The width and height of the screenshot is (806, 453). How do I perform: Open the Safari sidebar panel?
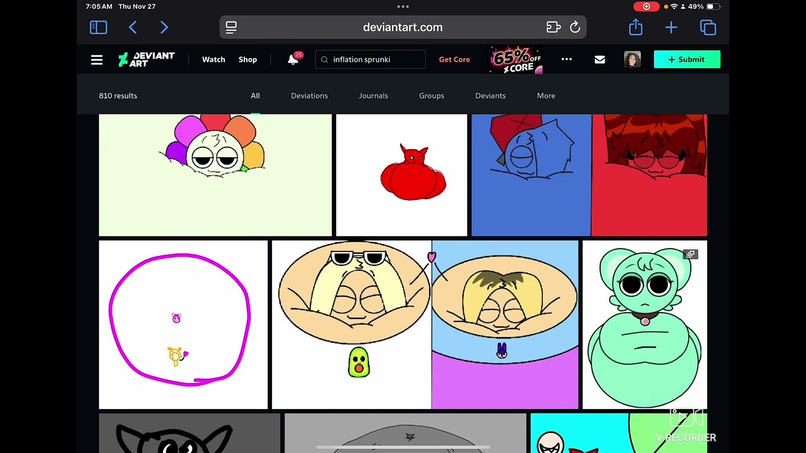pos(98,27)
